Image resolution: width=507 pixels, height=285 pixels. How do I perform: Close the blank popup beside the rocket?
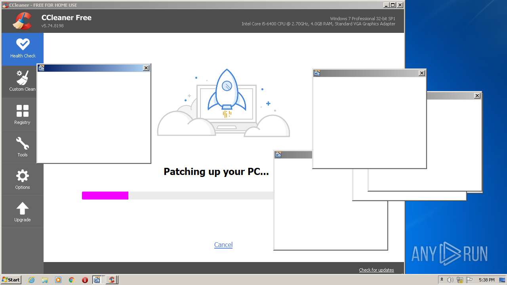click(422, 73)
